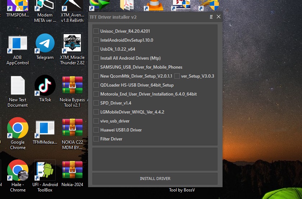
Task: Select Install All Android Drivers (Mtp) checkbox
Action: [96, 58]
